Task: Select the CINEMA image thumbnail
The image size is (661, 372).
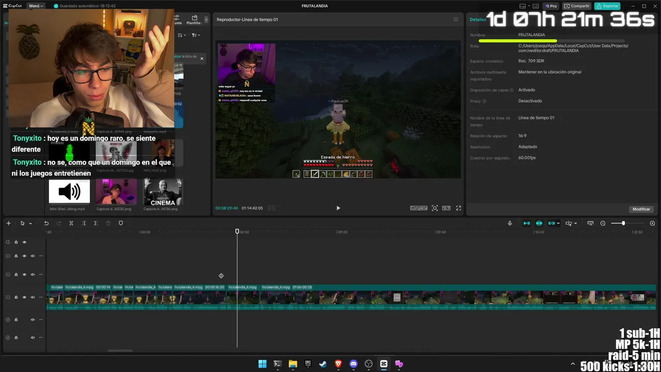Action: click(163, 192)
